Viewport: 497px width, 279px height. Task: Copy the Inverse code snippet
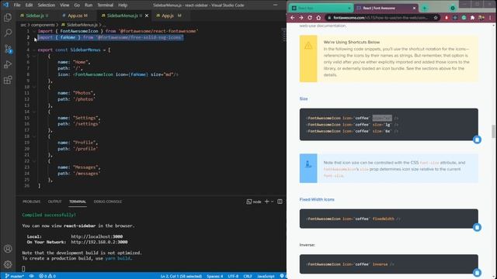pos(477,273)
